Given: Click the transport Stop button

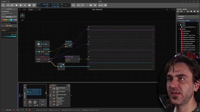Looking at the screenshot, I should point(17,5).
